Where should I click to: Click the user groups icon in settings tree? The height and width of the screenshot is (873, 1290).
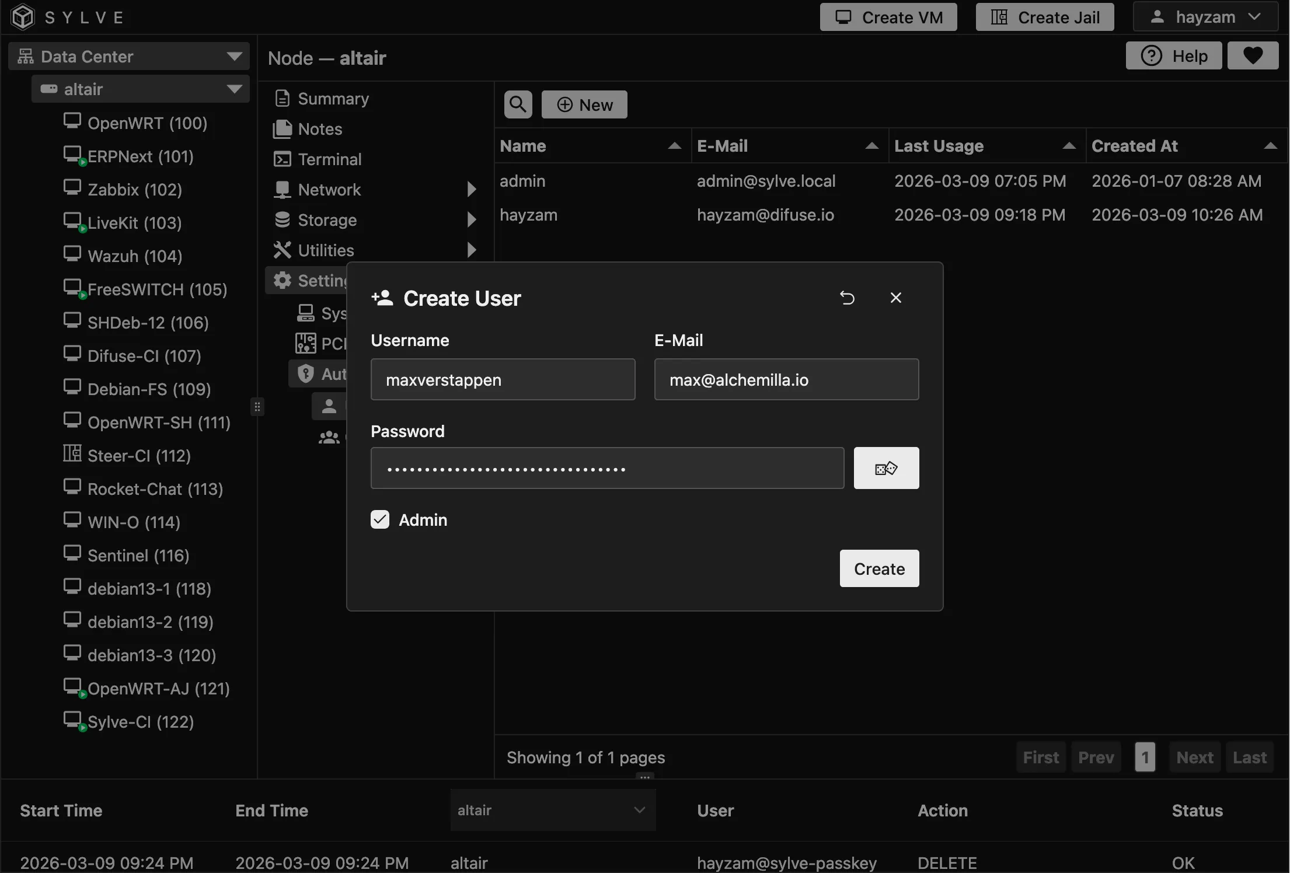pos(329,438)
